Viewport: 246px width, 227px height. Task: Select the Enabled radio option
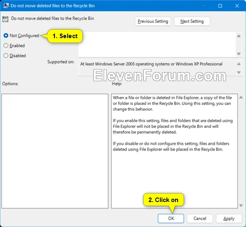pos(6,45)
